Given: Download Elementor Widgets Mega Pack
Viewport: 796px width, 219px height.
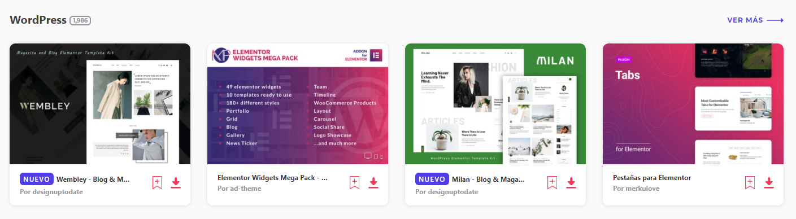Looking at the screenshot, I should tap(373, 182).
